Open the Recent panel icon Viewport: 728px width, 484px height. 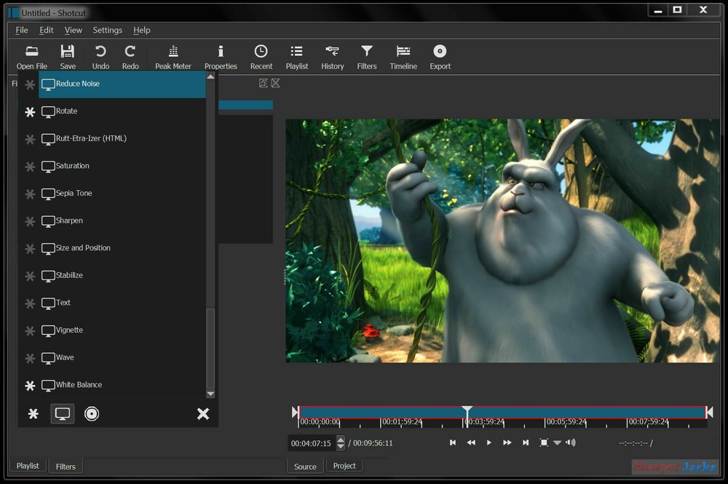(x=261, y=55)
